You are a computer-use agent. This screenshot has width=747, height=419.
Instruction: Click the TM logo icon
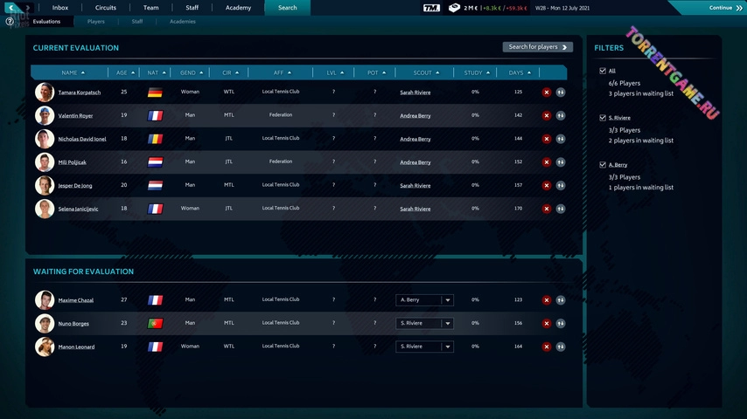click(x=430, y=8)
